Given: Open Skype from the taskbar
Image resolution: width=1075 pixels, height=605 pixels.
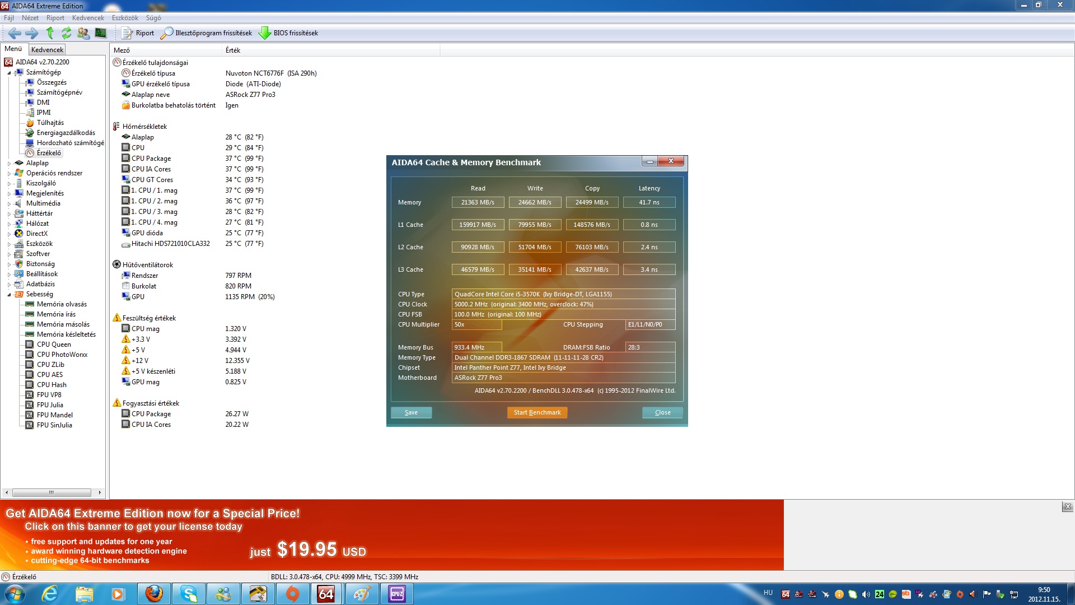Looking at the screenshot, I should (x=189, y=594).
